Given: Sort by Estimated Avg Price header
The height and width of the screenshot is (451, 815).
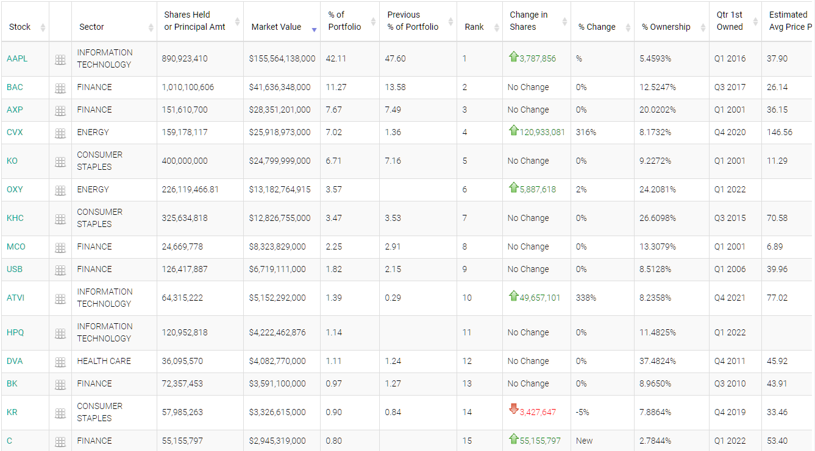Looking at the screenshot, I should (788, 21).
